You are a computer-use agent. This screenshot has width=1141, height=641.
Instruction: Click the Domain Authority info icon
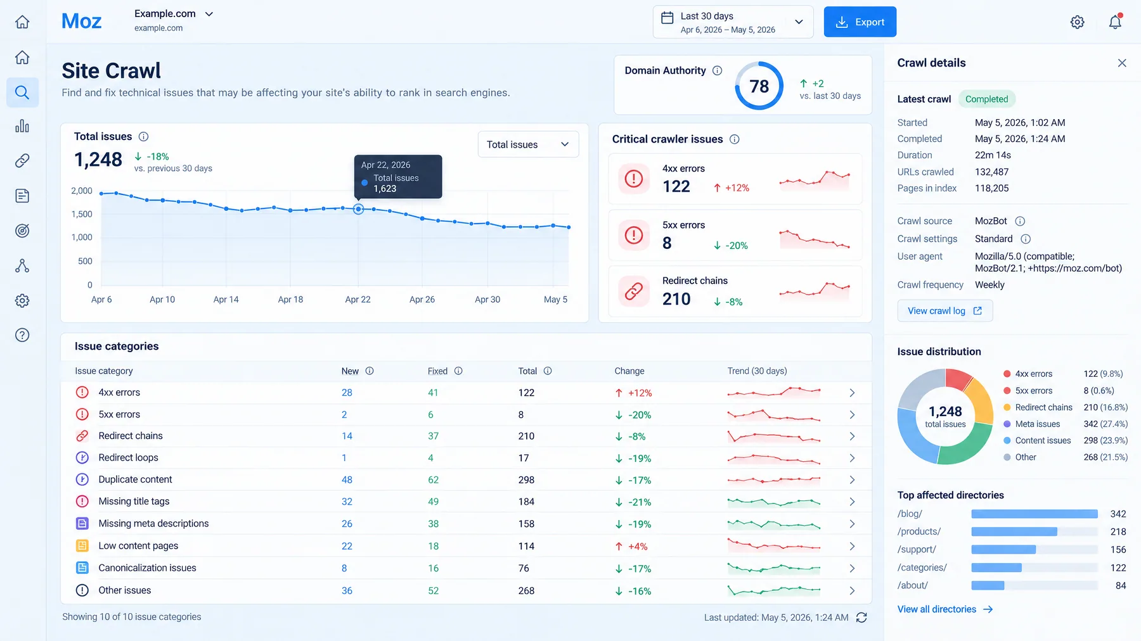[x=717, y=71]
